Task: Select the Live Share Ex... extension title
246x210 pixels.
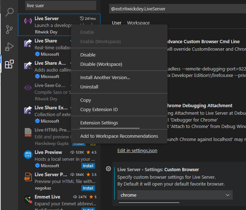Action: [x=51, y=108]
